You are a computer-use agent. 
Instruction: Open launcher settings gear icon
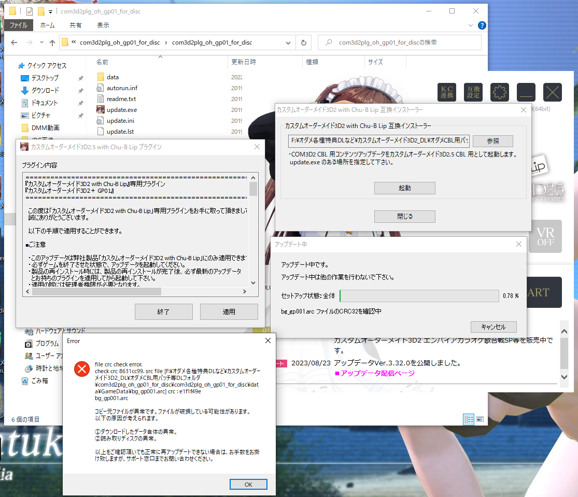(x=500, y=92)
